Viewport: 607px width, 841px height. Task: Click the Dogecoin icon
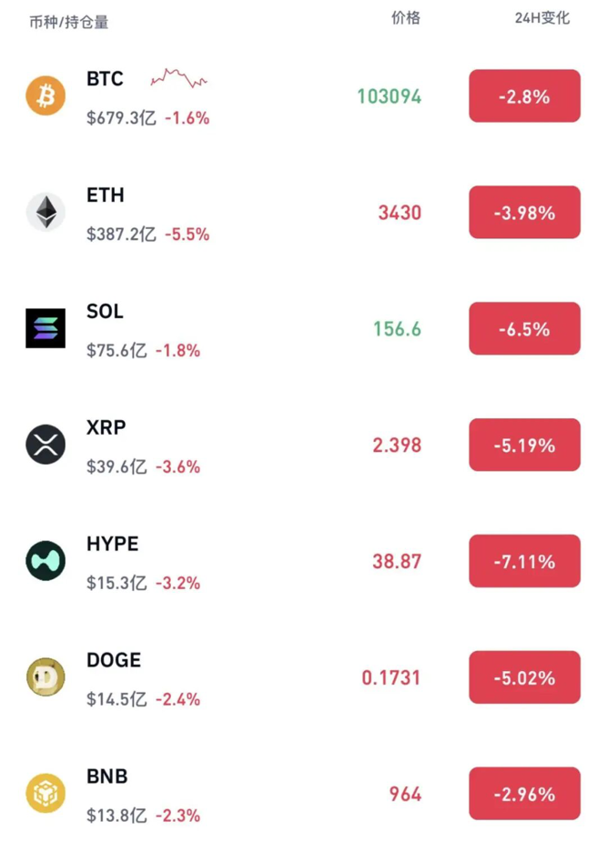[x=46, y=677]
